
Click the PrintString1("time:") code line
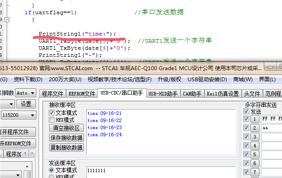(x=77, y=34)
